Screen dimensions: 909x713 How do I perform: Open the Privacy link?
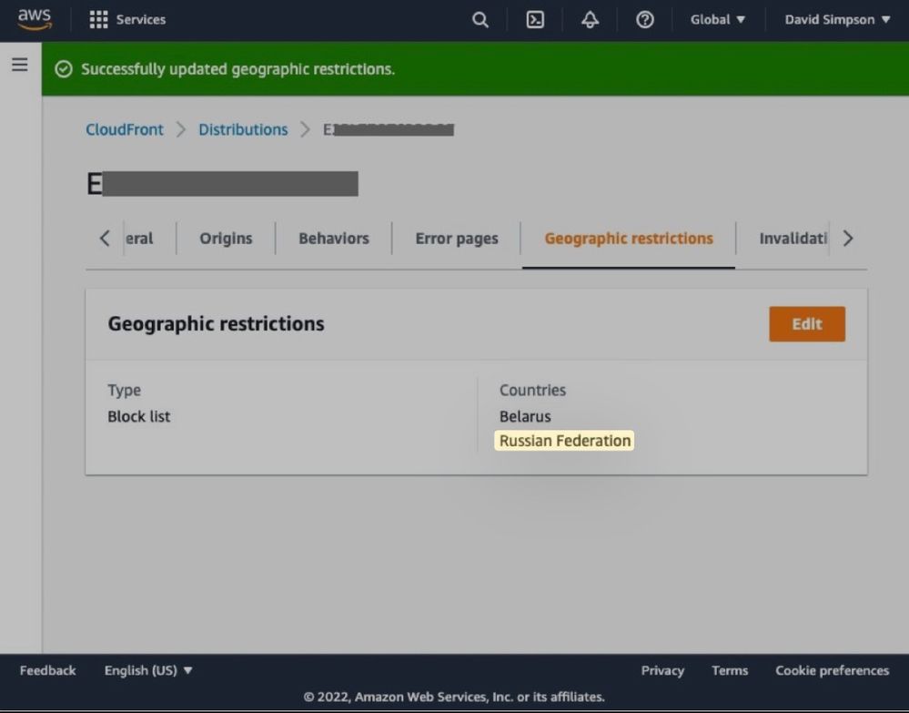[662, 670]
